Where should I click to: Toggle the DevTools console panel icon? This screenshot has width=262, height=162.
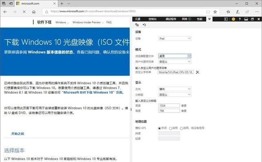click(226, 19)
